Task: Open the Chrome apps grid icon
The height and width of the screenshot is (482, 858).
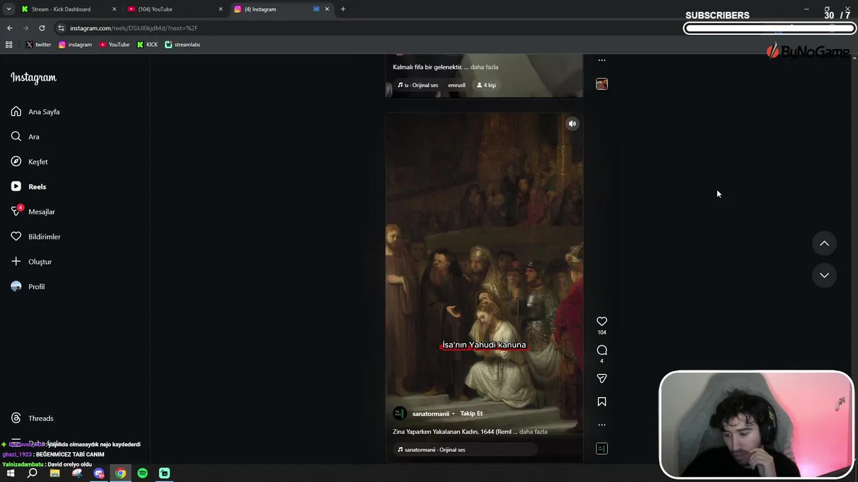Action: 9,45
